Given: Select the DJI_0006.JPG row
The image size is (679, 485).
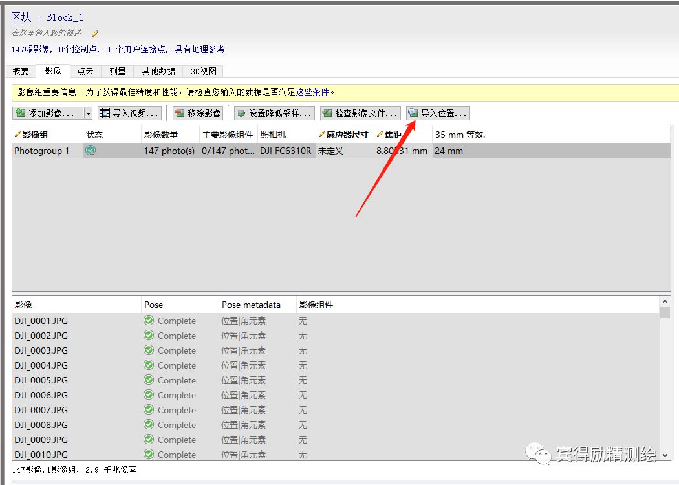Looking at the screenshot, I should pyautogui.click(x=336, y=395).
